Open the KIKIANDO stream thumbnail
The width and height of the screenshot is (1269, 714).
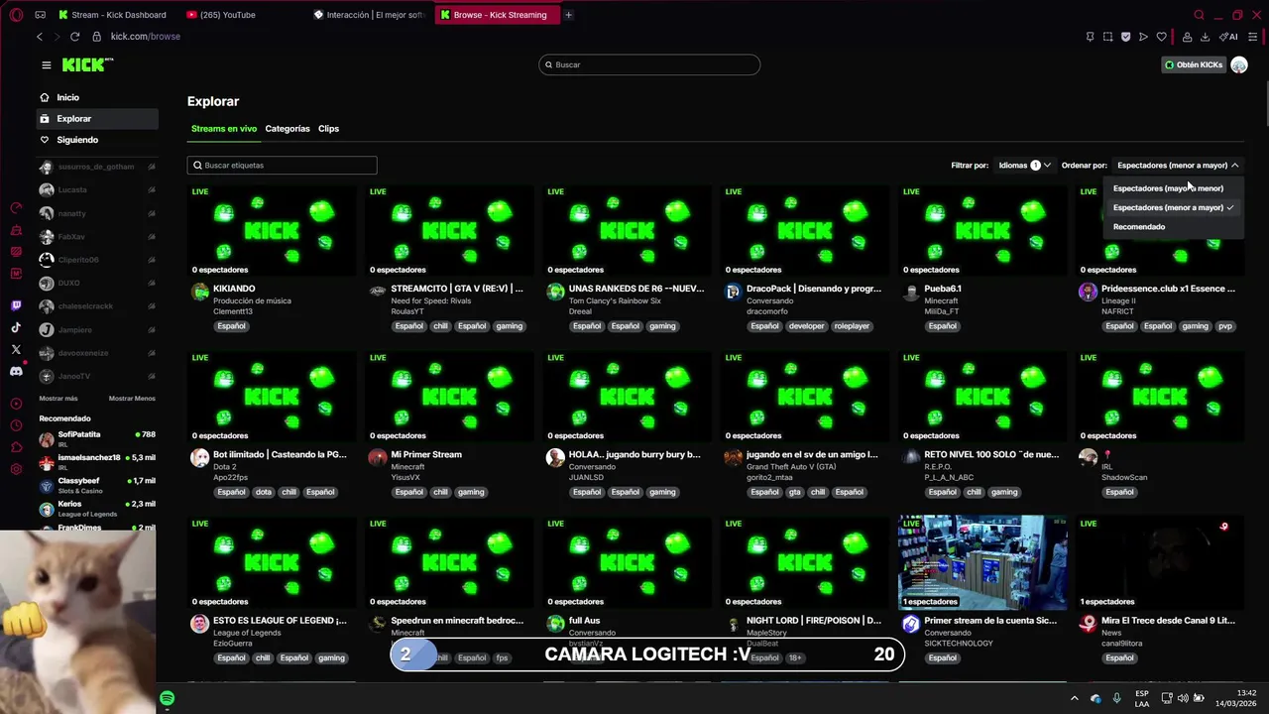tap(272, 230)
